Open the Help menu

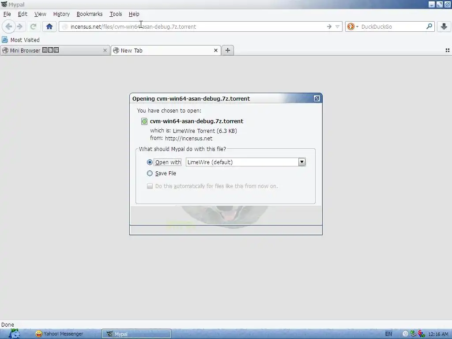pyautogui.click(x=134, y=14)
